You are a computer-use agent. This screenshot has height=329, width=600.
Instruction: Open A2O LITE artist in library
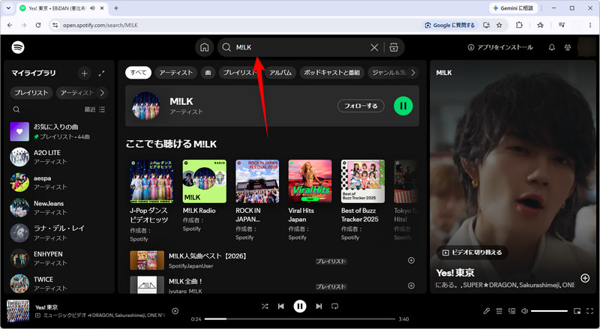pos(59,157)
